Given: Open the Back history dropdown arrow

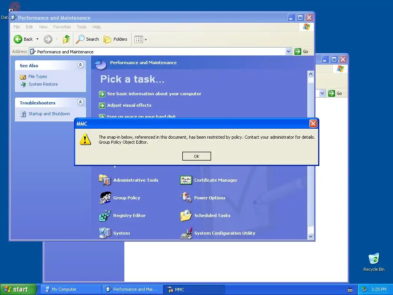Looking at the screenshot, I should click(37, 39).
